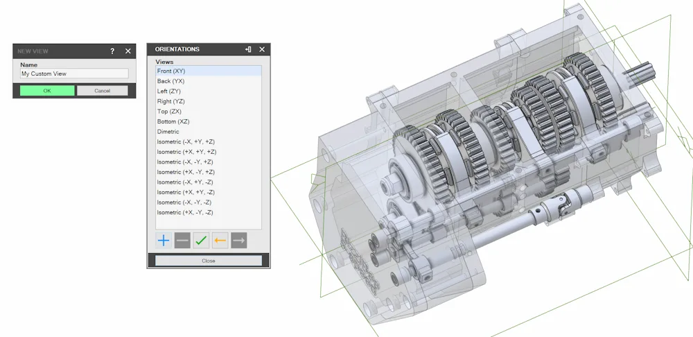
Task: Select Isometric (+X, +Y, +Z) view
Action: pyautogui.click(x=208, y=152)
